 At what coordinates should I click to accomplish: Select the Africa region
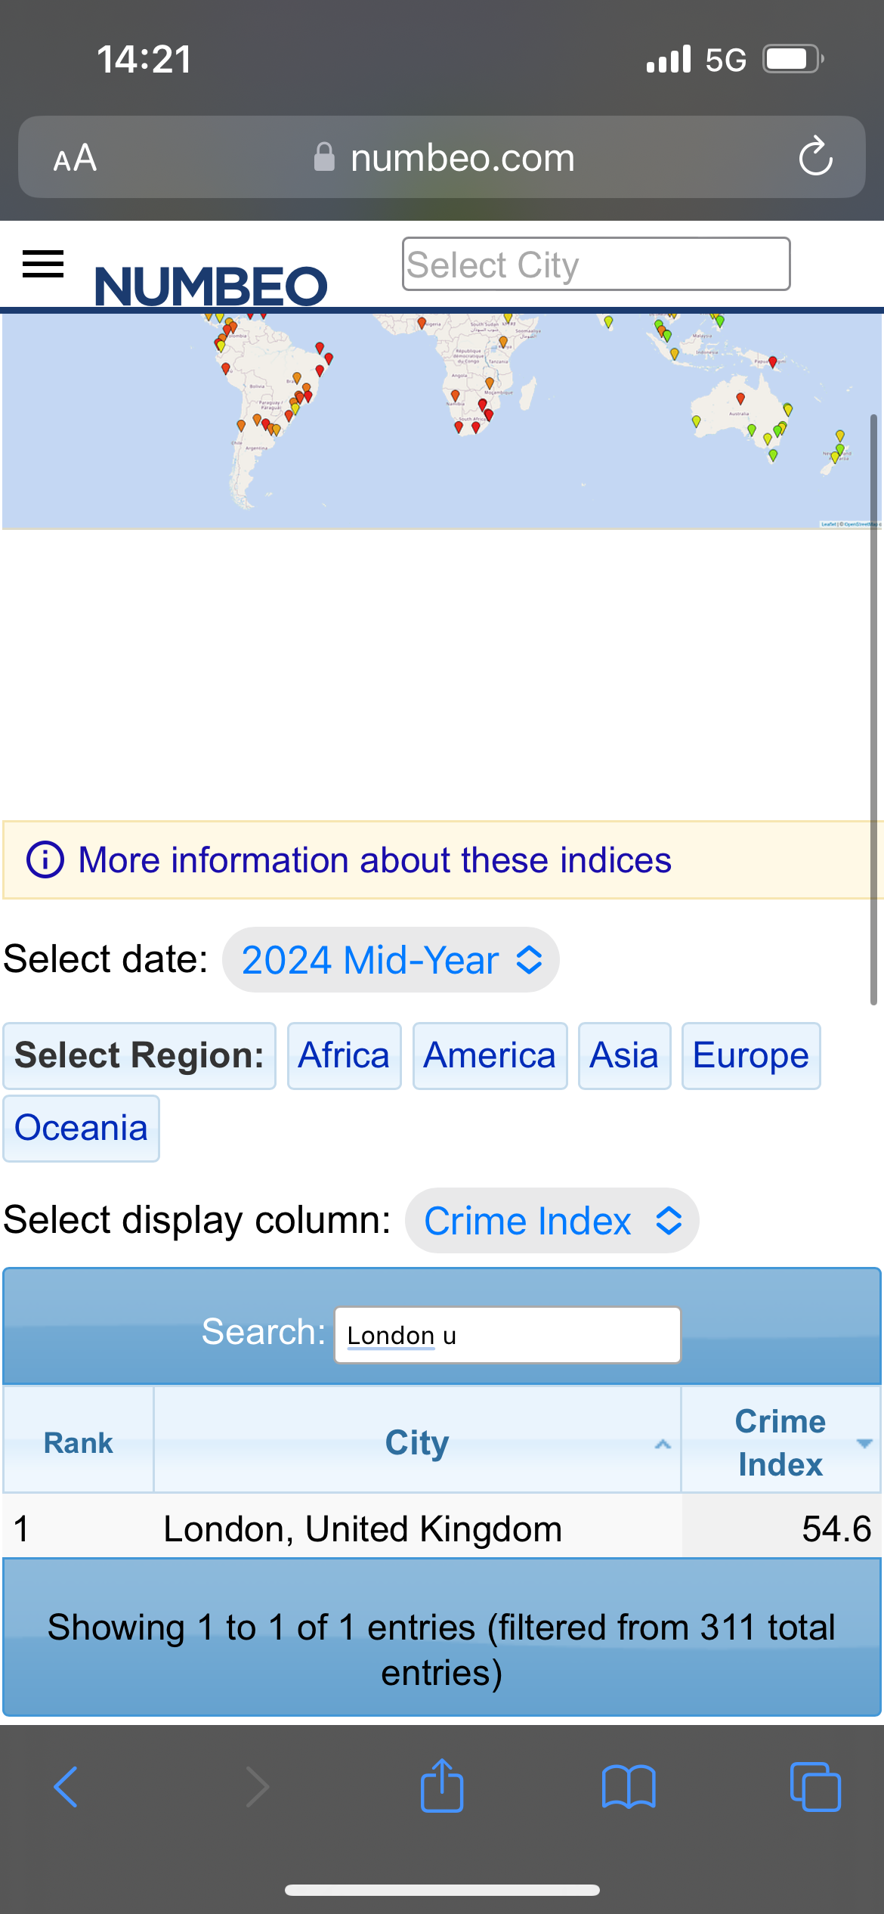click(x=344, y=1055)
